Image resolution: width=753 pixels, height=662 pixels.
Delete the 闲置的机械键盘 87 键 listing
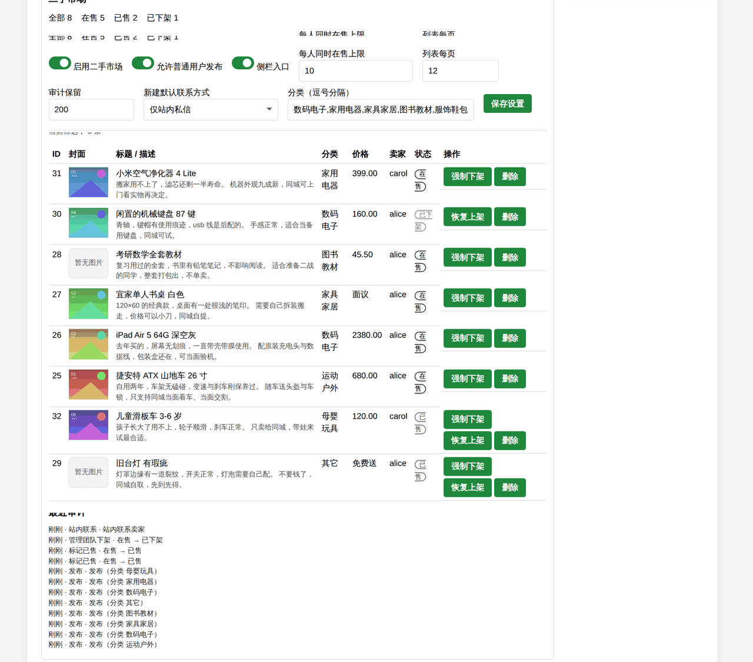[x=510, y=217]
